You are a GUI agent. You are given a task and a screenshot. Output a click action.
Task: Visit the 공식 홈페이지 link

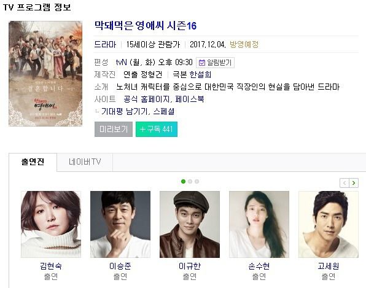click(x=146, y=99)
